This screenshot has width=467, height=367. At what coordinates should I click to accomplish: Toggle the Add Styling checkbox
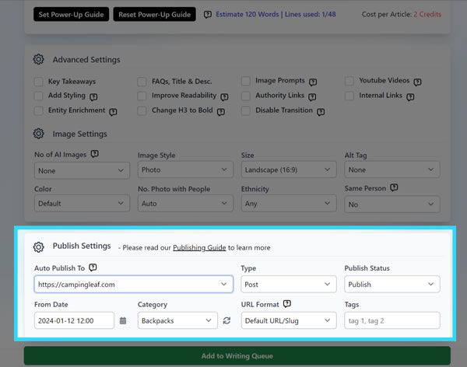[38, 96]
